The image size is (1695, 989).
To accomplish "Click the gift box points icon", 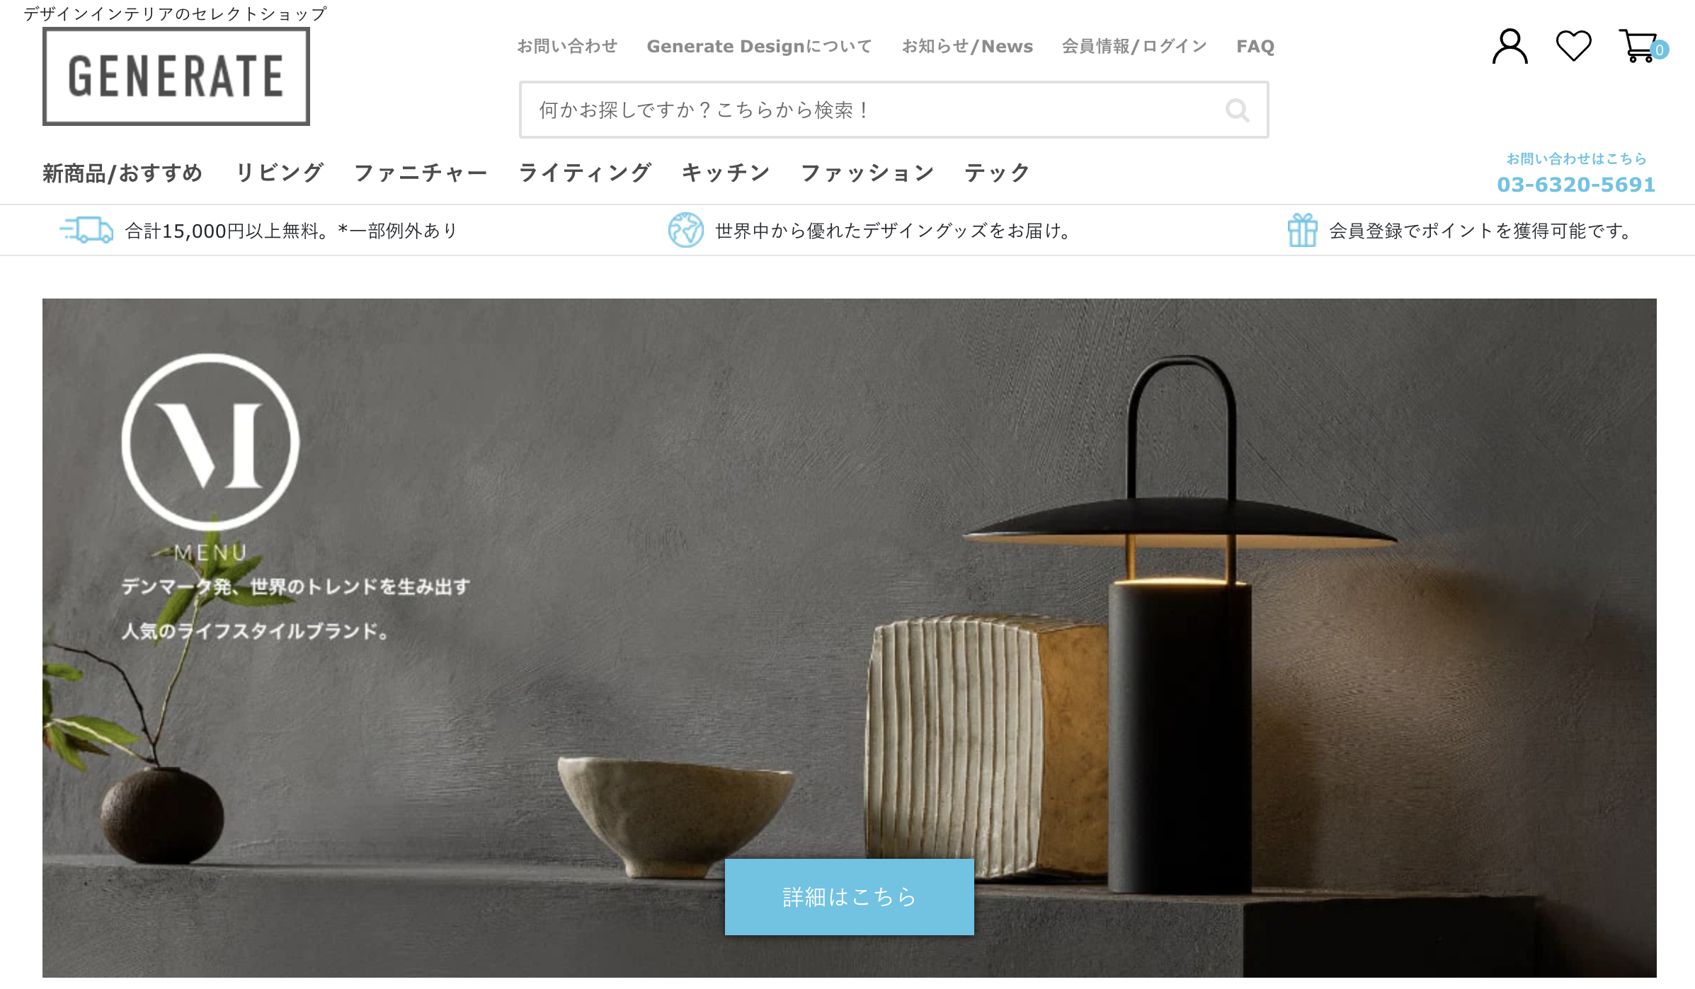I will coord(1302,230).
